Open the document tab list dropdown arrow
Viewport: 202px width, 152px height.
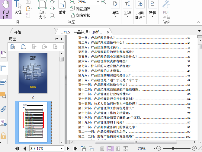(199, 31)
